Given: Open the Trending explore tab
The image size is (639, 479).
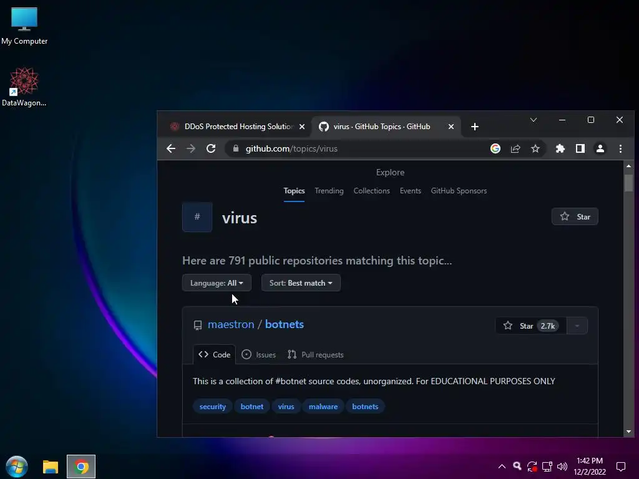Looking at the screenshot, I should pyautogui.click(x=329, y=191).
